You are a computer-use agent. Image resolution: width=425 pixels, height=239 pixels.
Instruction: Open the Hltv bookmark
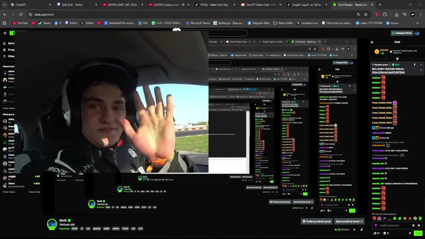143,23
